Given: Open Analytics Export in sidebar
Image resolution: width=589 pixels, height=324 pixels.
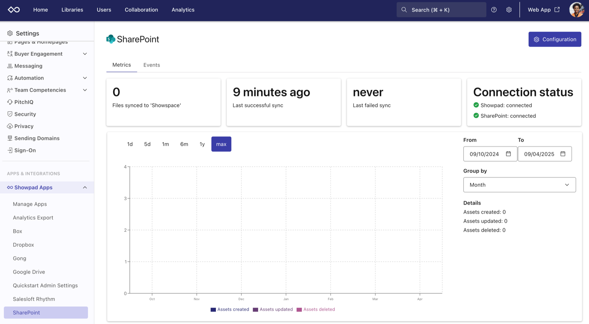Looking at the screenshot, I should click(33, 218).
